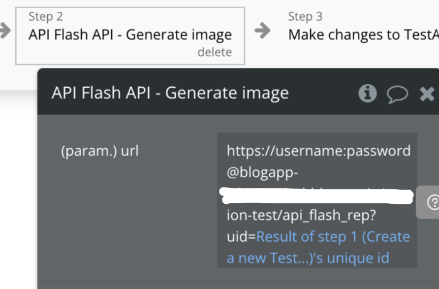Click the '(param.) url' field label
Image resolution: width=439 pixels, height=289 pixels.
[x=99, y=151]
